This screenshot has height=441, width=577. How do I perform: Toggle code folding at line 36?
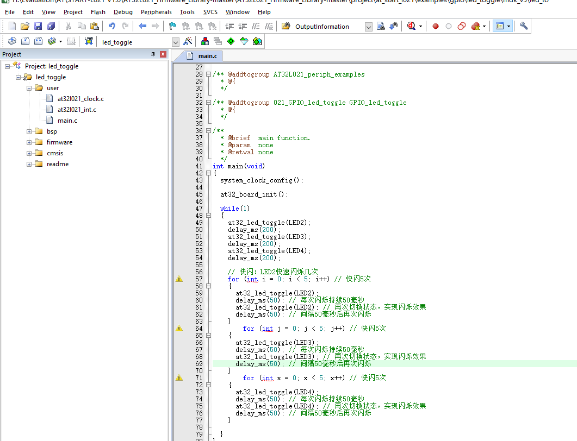(x=209, y=130)
